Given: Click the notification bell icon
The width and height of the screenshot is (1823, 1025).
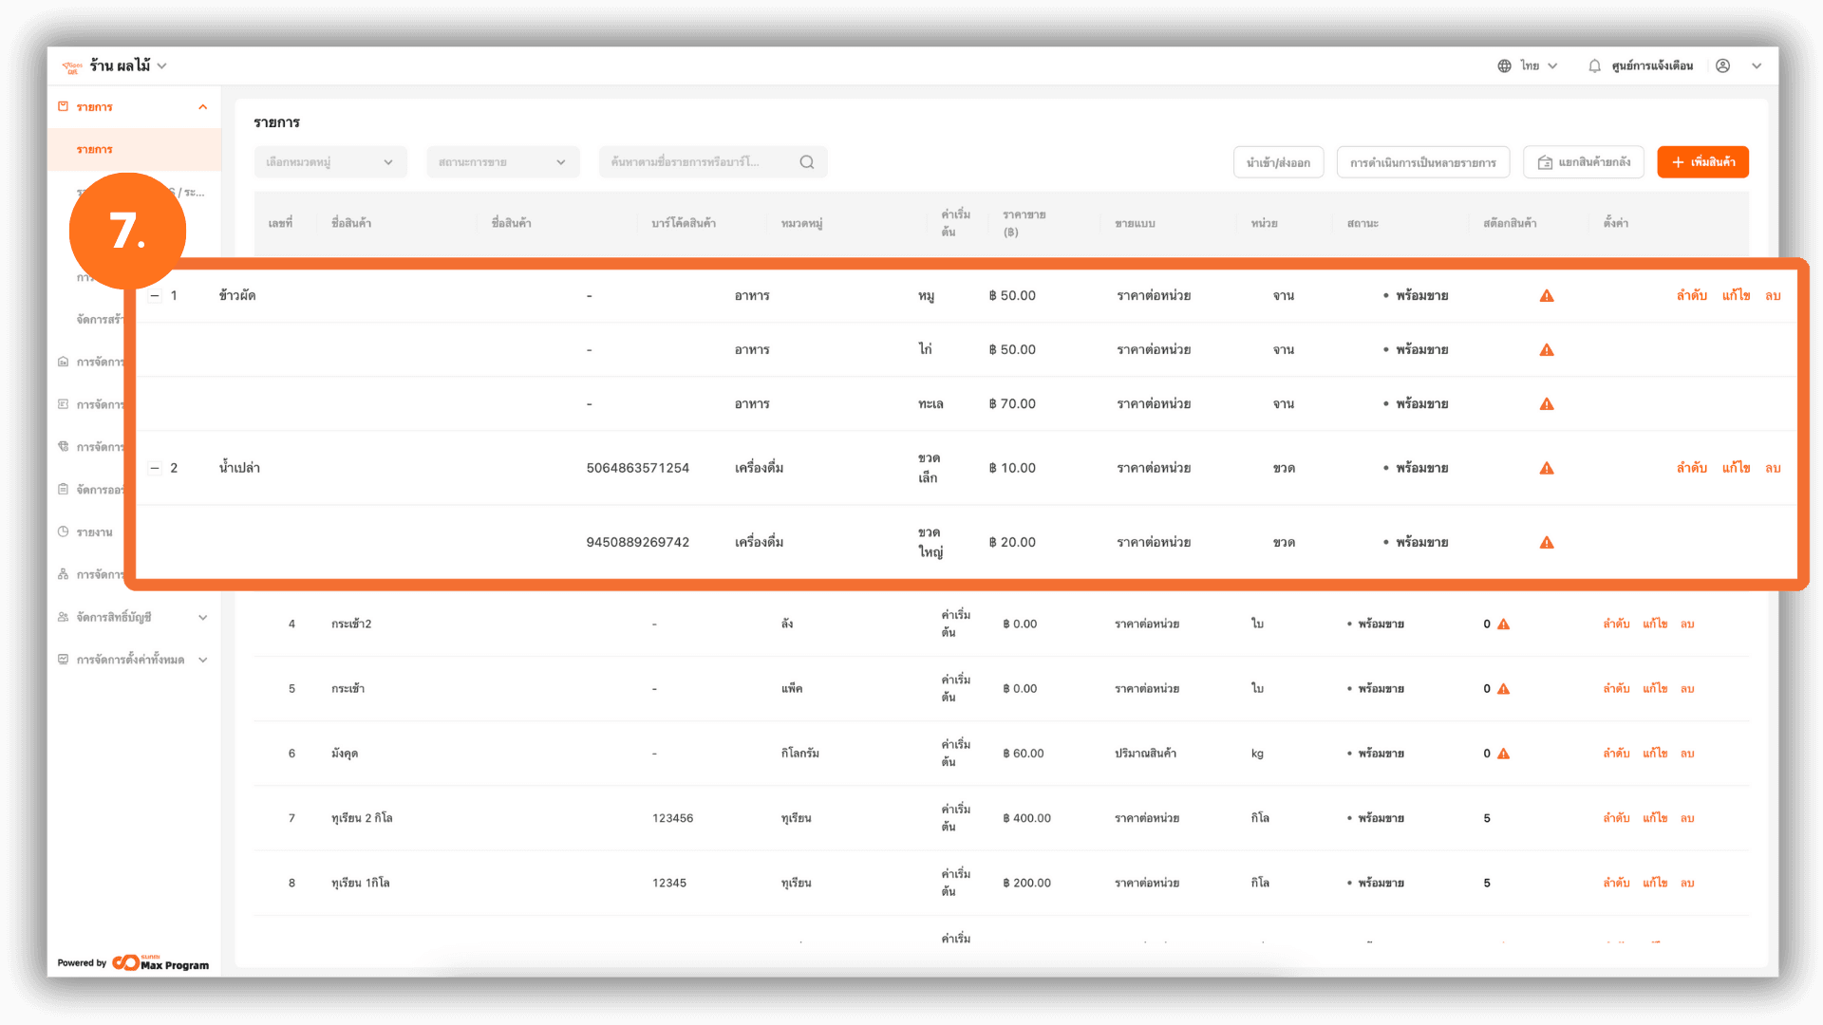Looking at the screenshot, I should 1594,66.
